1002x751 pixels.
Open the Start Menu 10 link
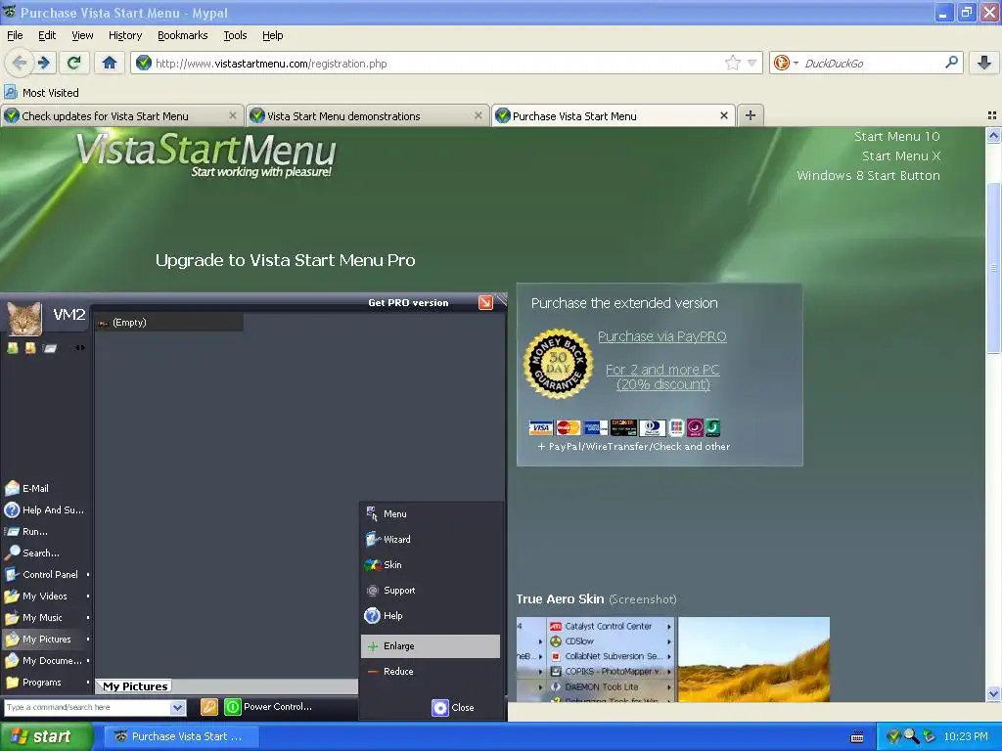tap(896, 136)
